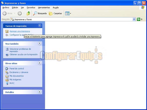This screenshot has width=147, height=110.
Task: Expand the Detalles panel
Action: pyautogui.click(x=39, y=92)
